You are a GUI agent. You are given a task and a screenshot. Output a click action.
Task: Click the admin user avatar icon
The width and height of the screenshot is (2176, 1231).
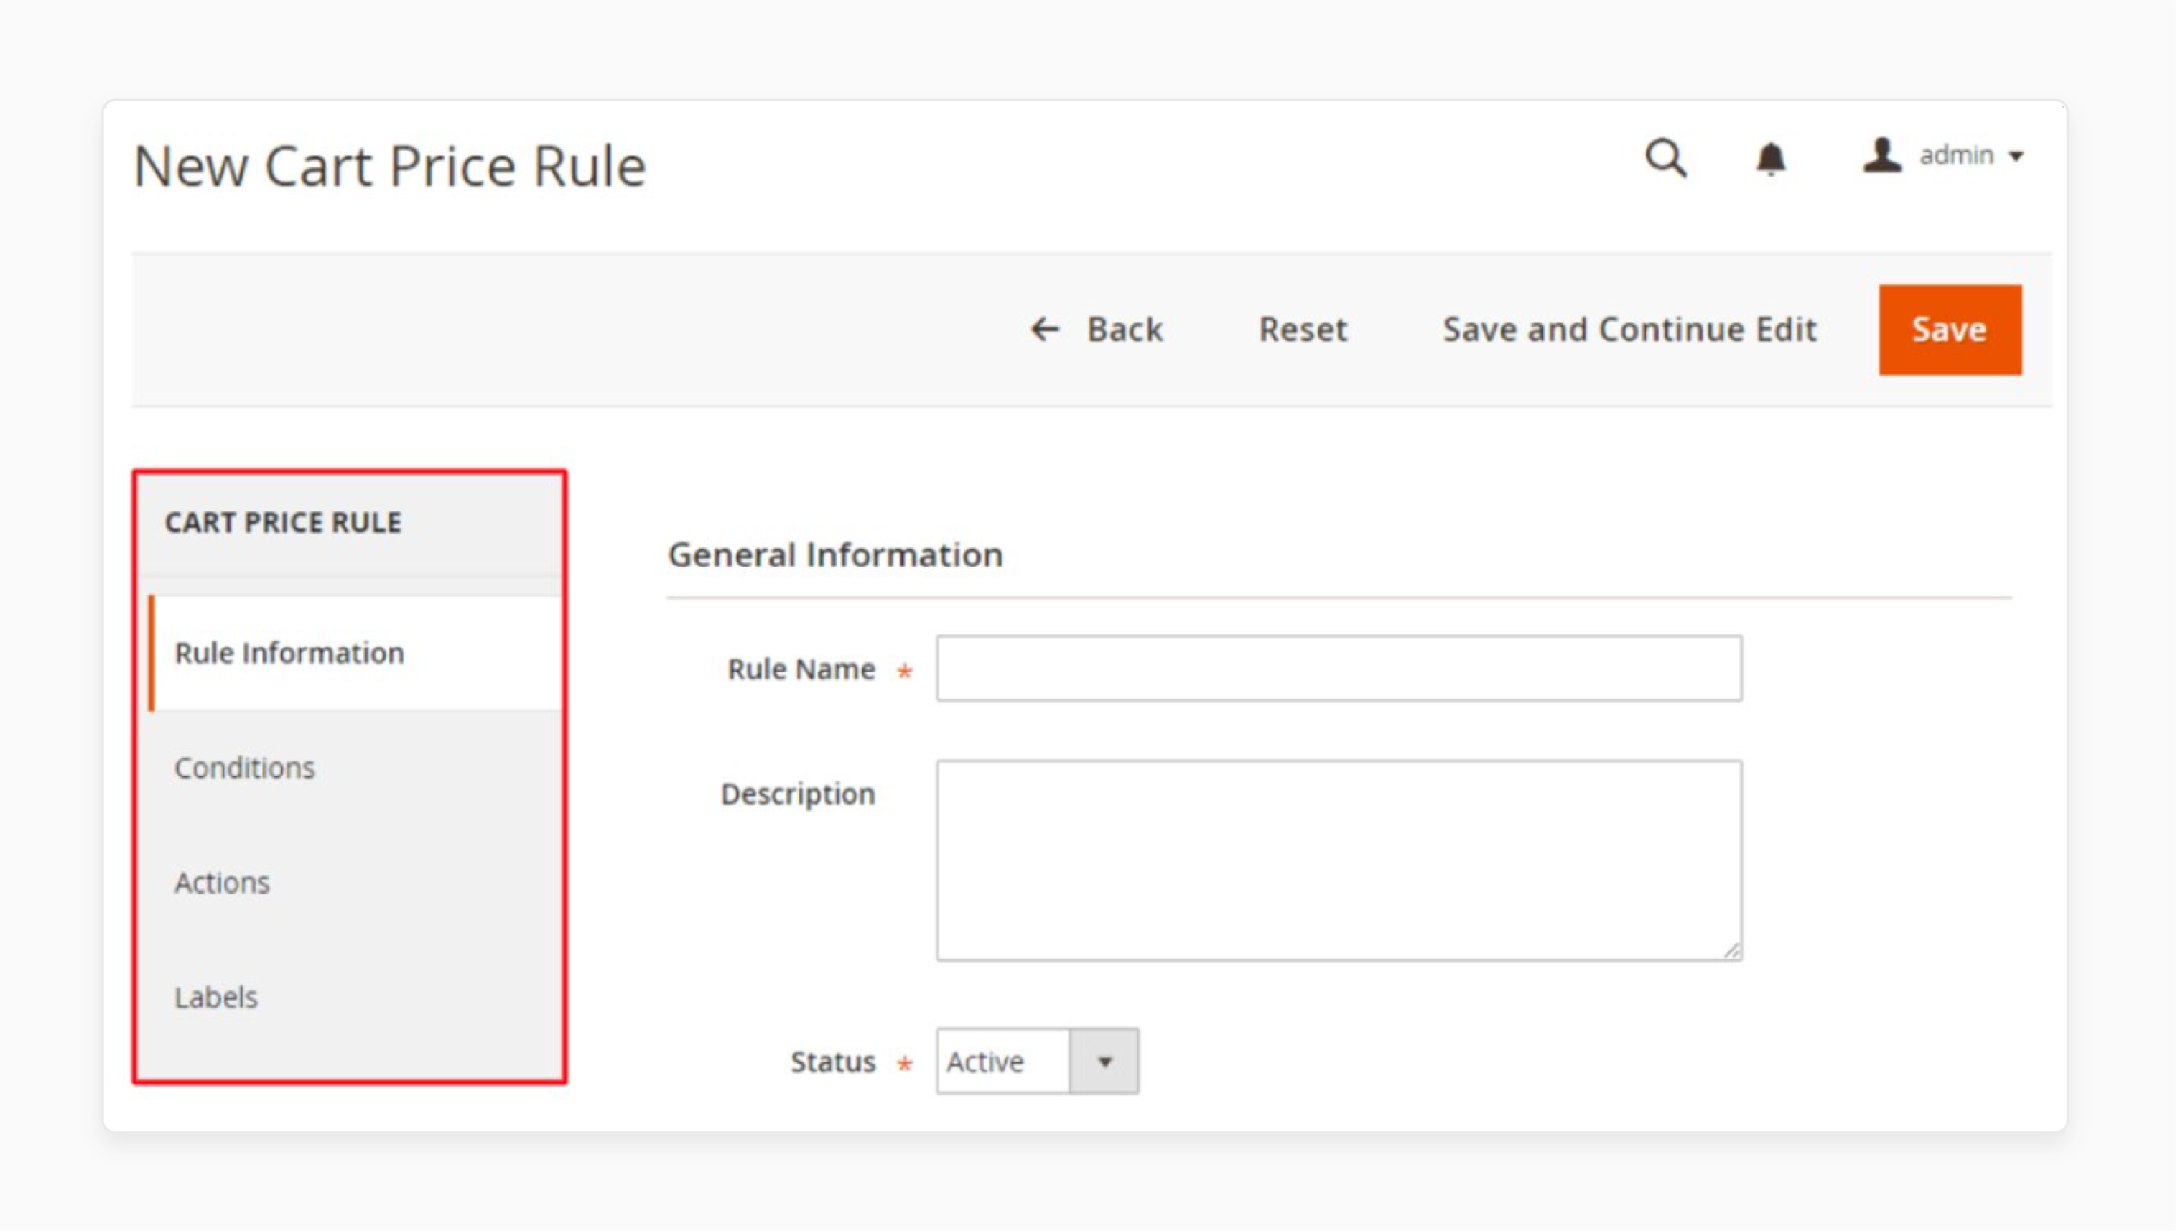[1882, 156]
